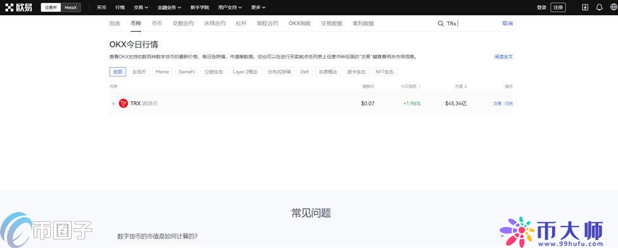This screenshot has width=618, height=248.
Task: Click the OKX今日行情 heading
Action: [x=134, y=44]
